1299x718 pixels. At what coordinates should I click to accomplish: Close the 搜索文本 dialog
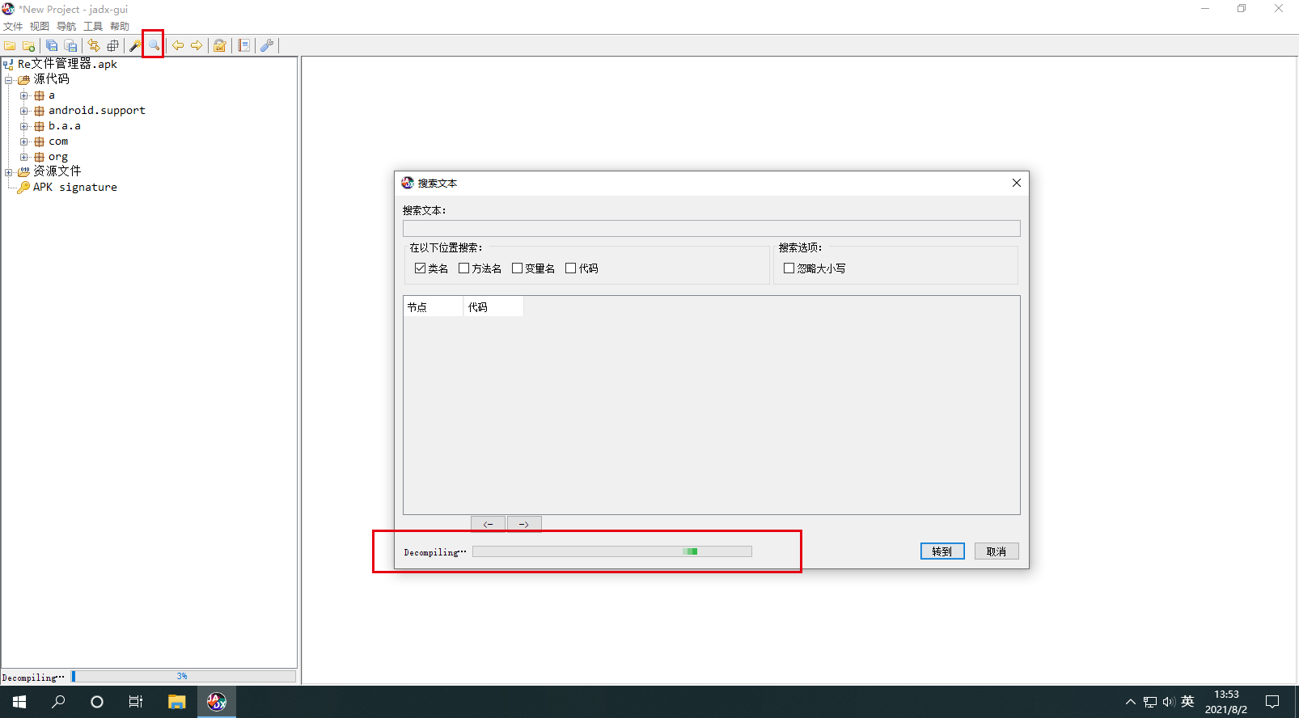[x=1017, y=183]
